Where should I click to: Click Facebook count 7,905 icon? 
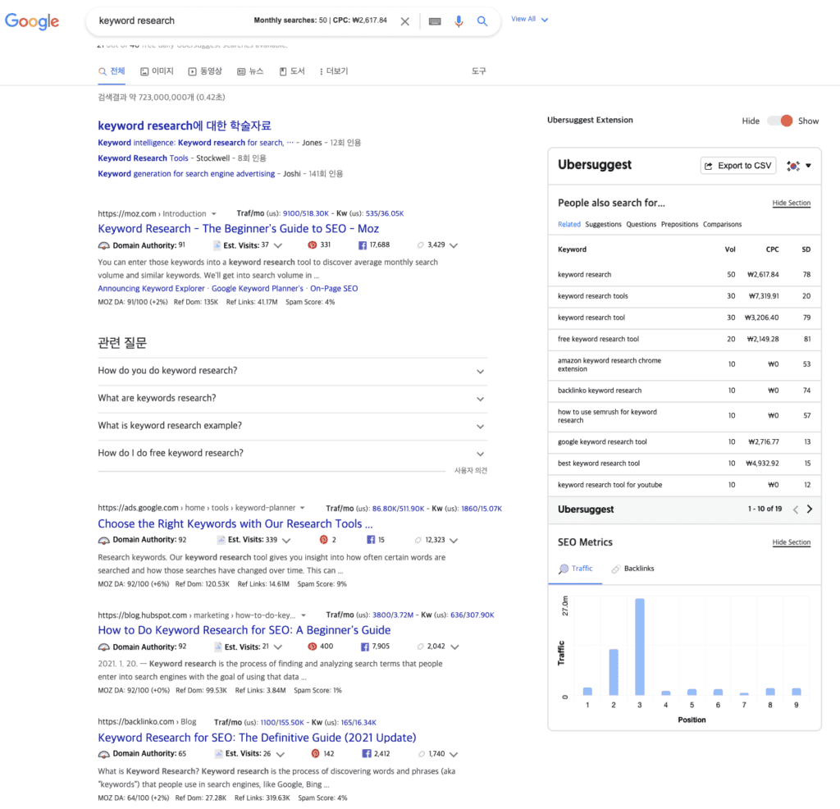[x=365, y=647]
